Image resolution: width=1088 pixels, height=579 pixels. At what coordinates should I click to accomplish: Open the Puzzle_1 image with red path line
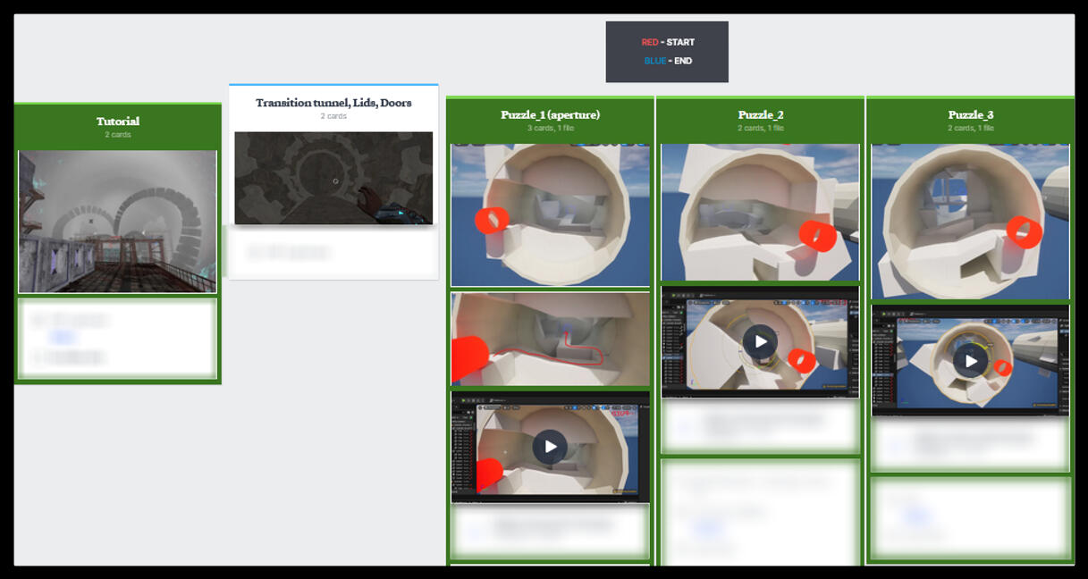point(550,340)
